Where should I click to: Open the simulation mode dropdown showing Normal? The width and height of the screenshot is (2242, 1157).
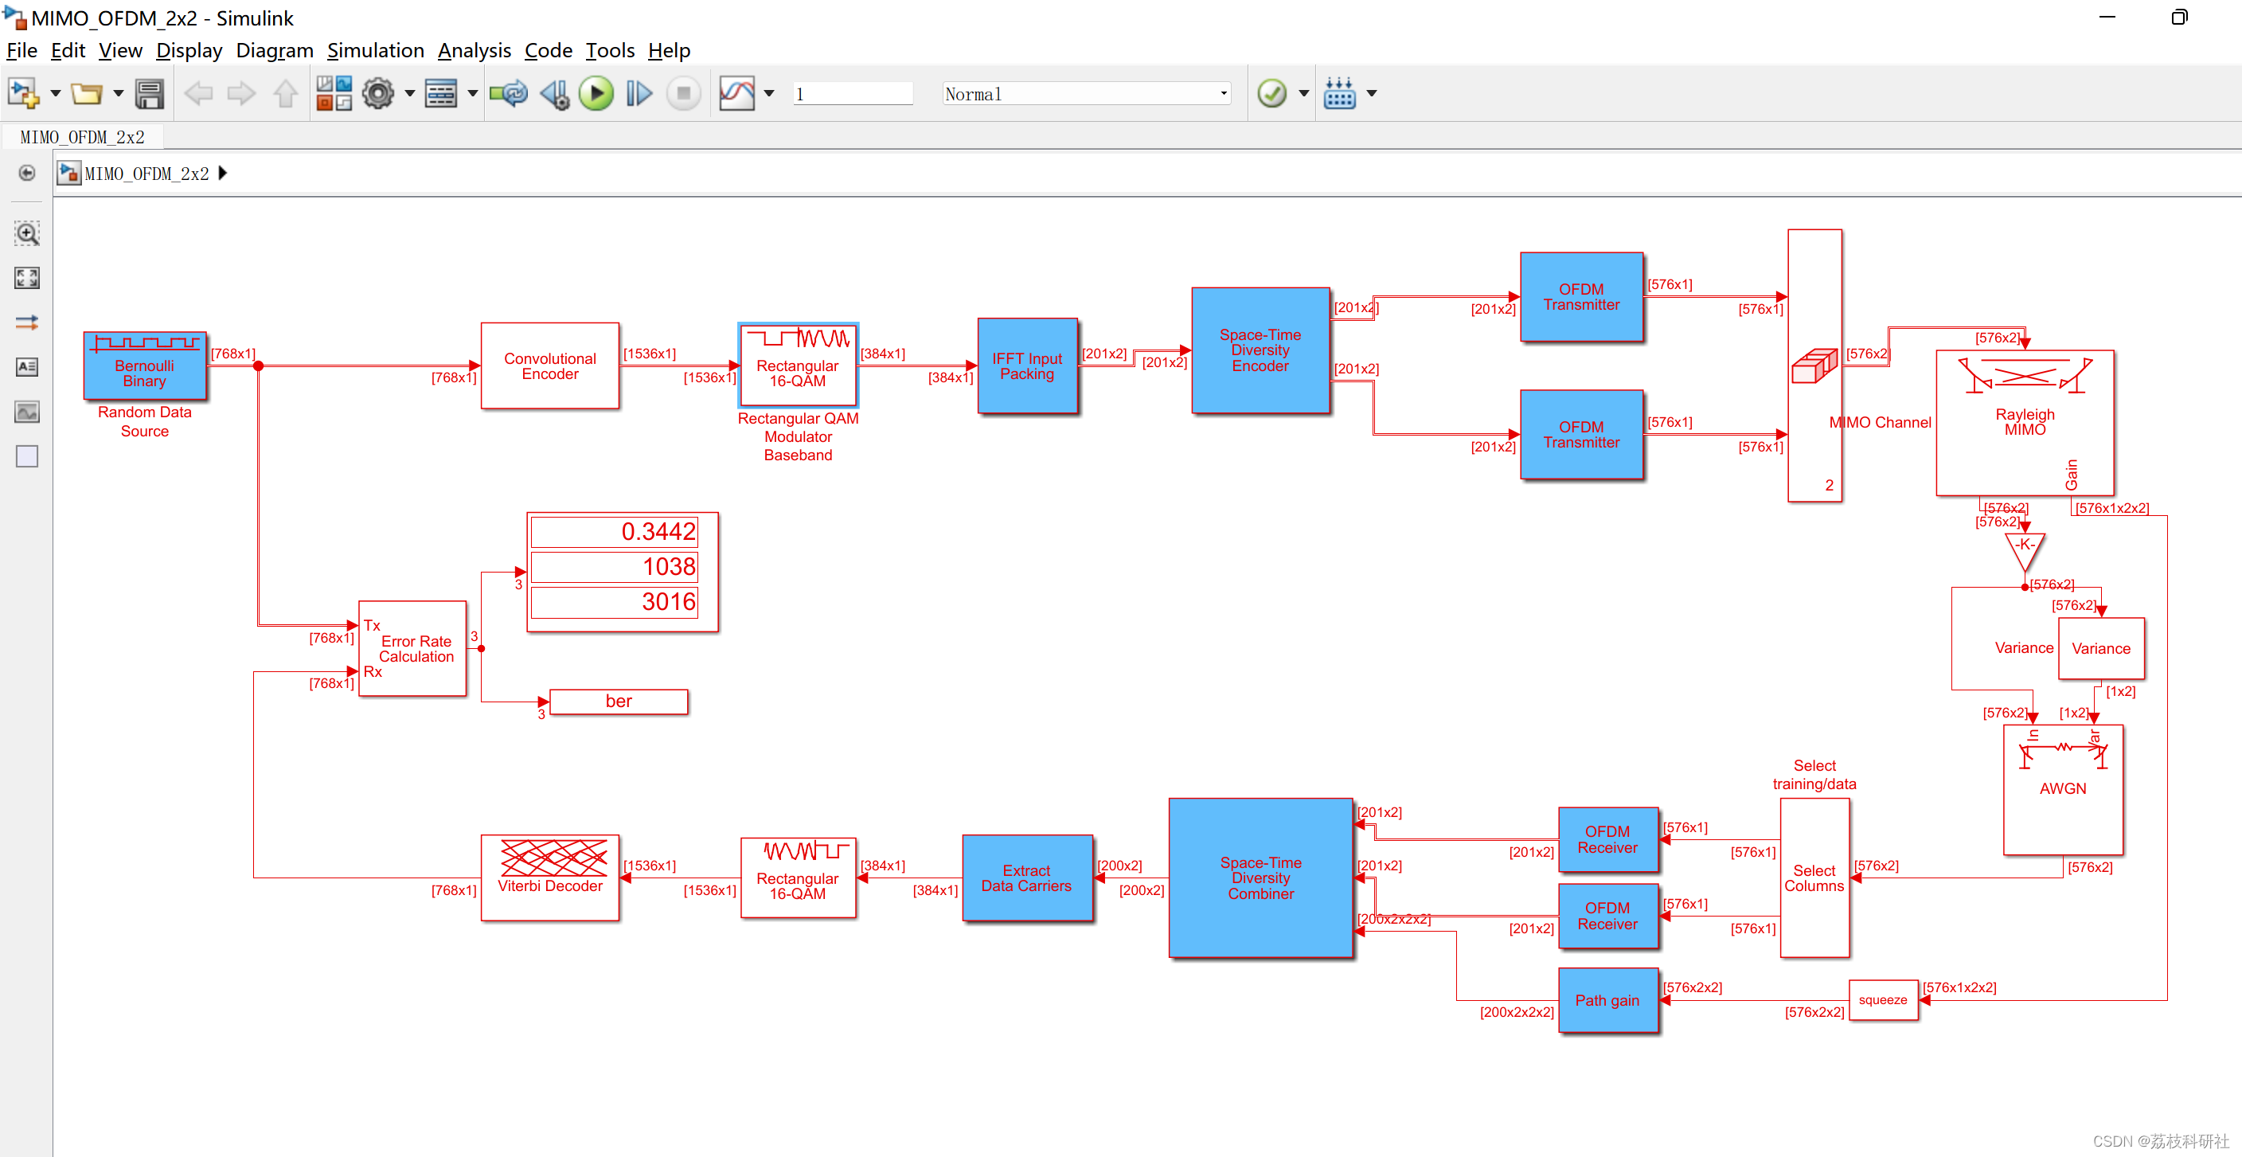point(1222,93)
